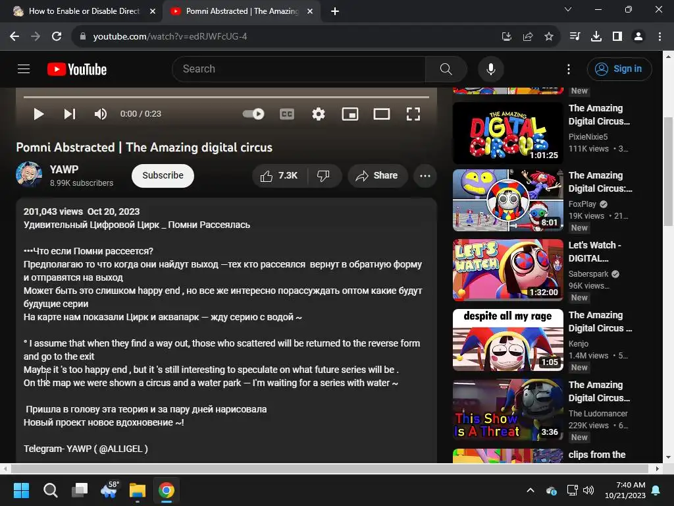Focus the YouTube search box

coord(298,69)
